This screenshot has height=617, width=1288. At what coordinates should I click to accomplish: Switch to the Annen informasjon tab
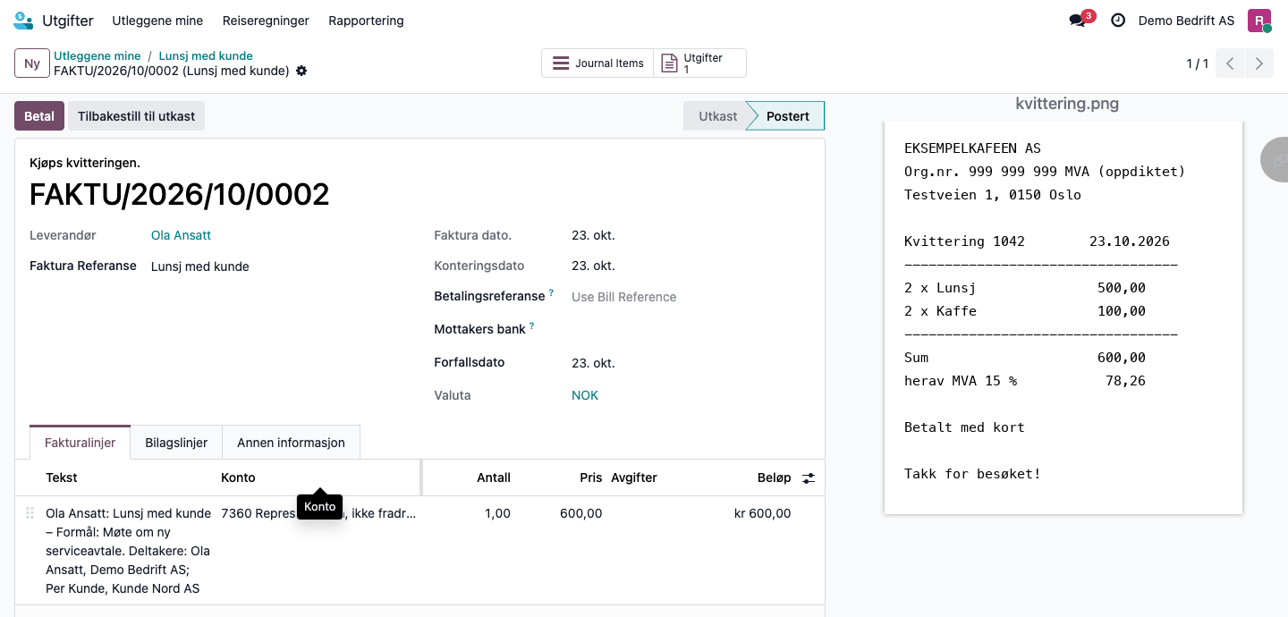coord(291,443)
